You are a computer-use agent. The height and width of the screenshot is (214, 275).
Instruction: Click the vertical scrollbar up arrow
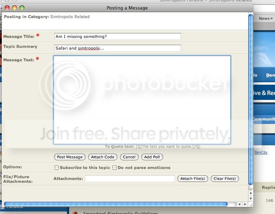click(x=251, y=193)
